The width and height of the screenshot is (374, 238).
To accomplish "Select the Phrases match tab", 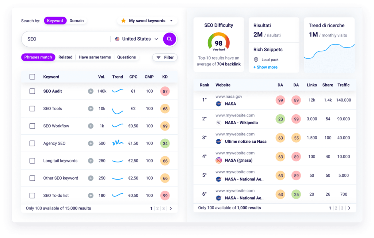I will [x=38, y=57].
